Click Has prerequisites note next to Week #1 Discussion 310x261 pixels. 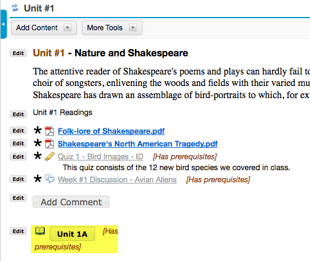pos(218,180)
